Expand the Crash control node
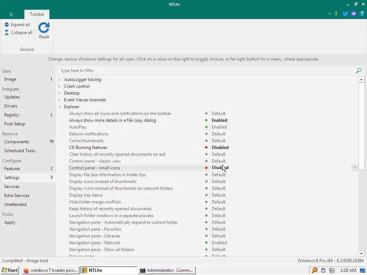The height and width of the screenshot is (275, 367). coord(59,86)
